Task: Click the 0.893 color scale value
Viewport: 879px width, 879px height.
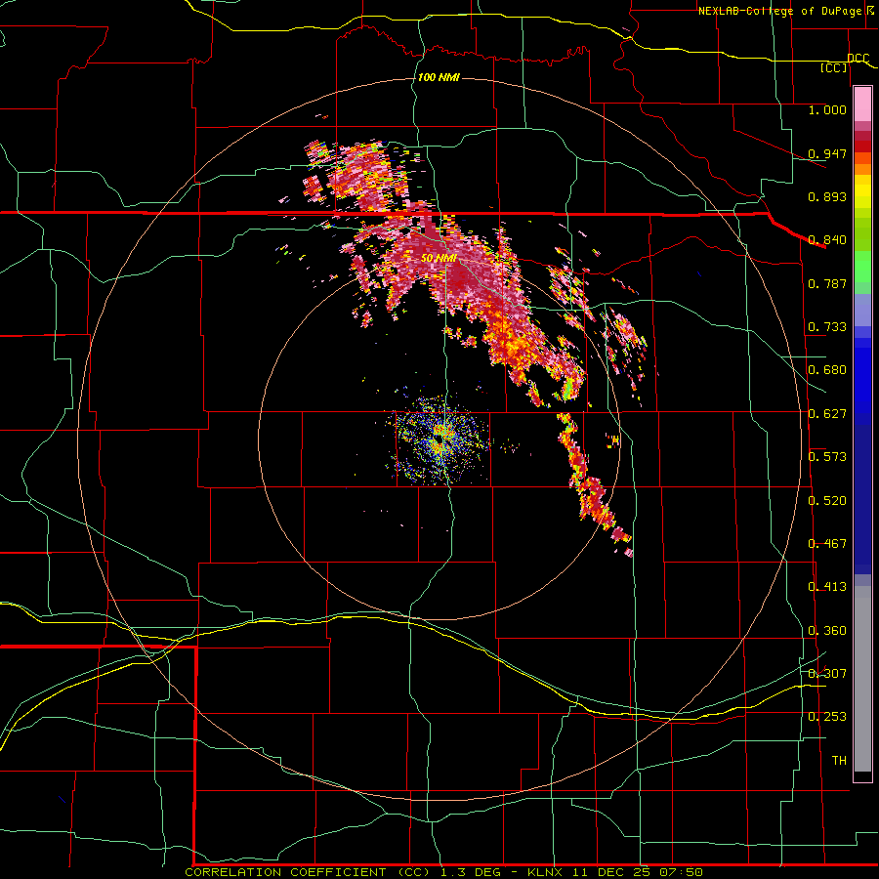Action: tap(827, 196)
